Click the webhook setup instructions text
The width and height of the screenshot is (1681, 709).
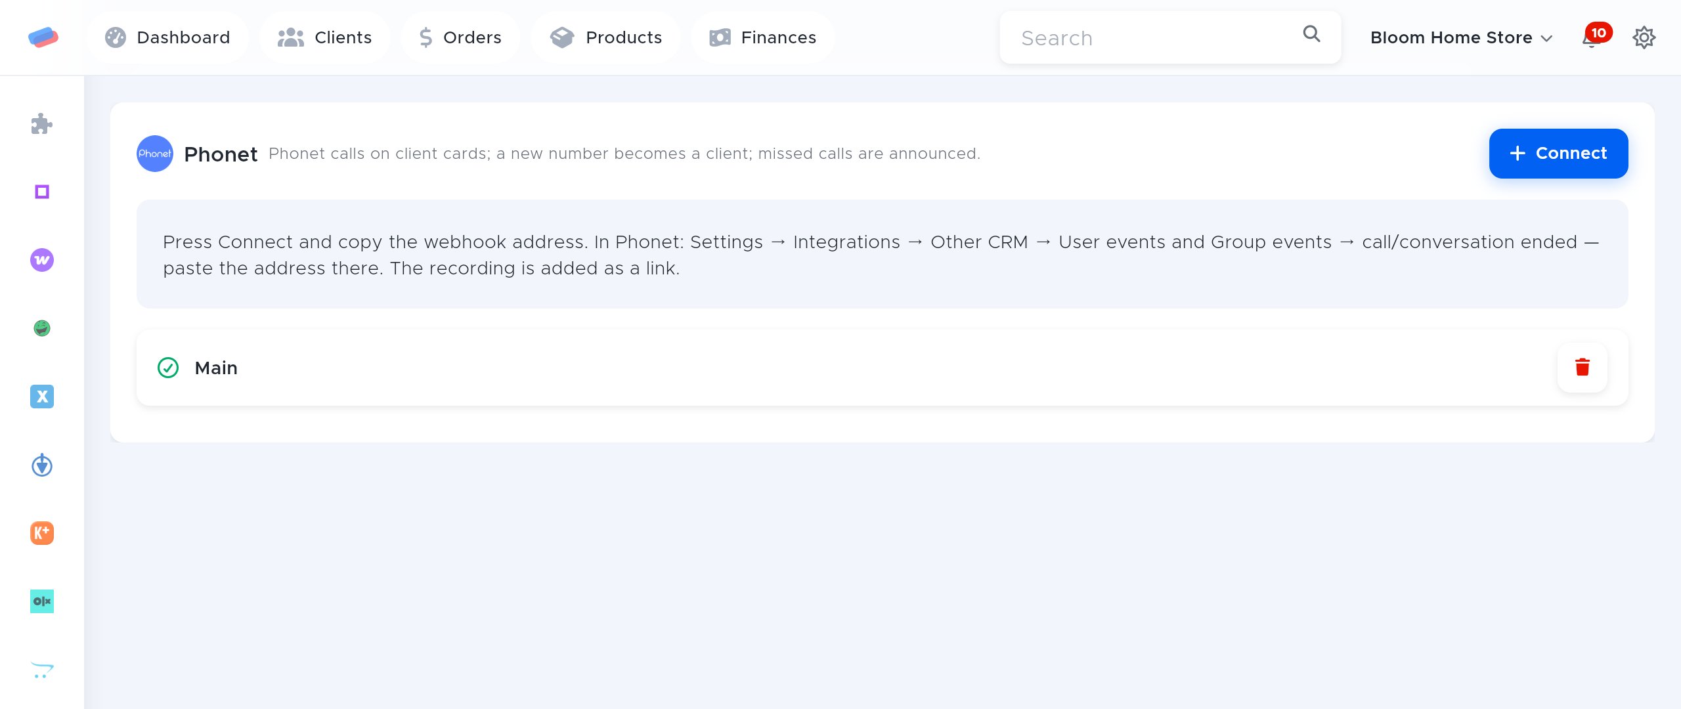881,255
